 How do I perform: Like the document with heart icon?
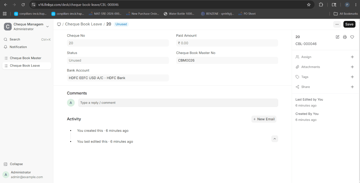pos(352,37)
